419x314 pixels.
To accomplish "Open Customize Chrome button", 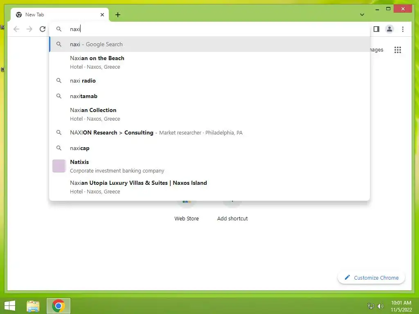I will [x=371, y=278].
